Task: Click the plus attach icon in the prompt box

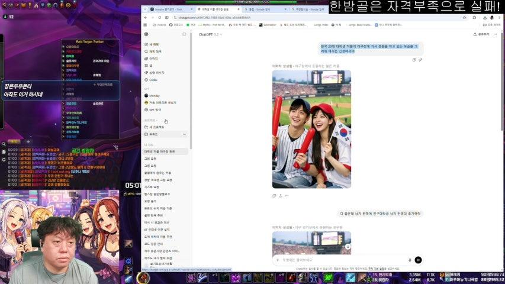Action: (x=277, y=260)
